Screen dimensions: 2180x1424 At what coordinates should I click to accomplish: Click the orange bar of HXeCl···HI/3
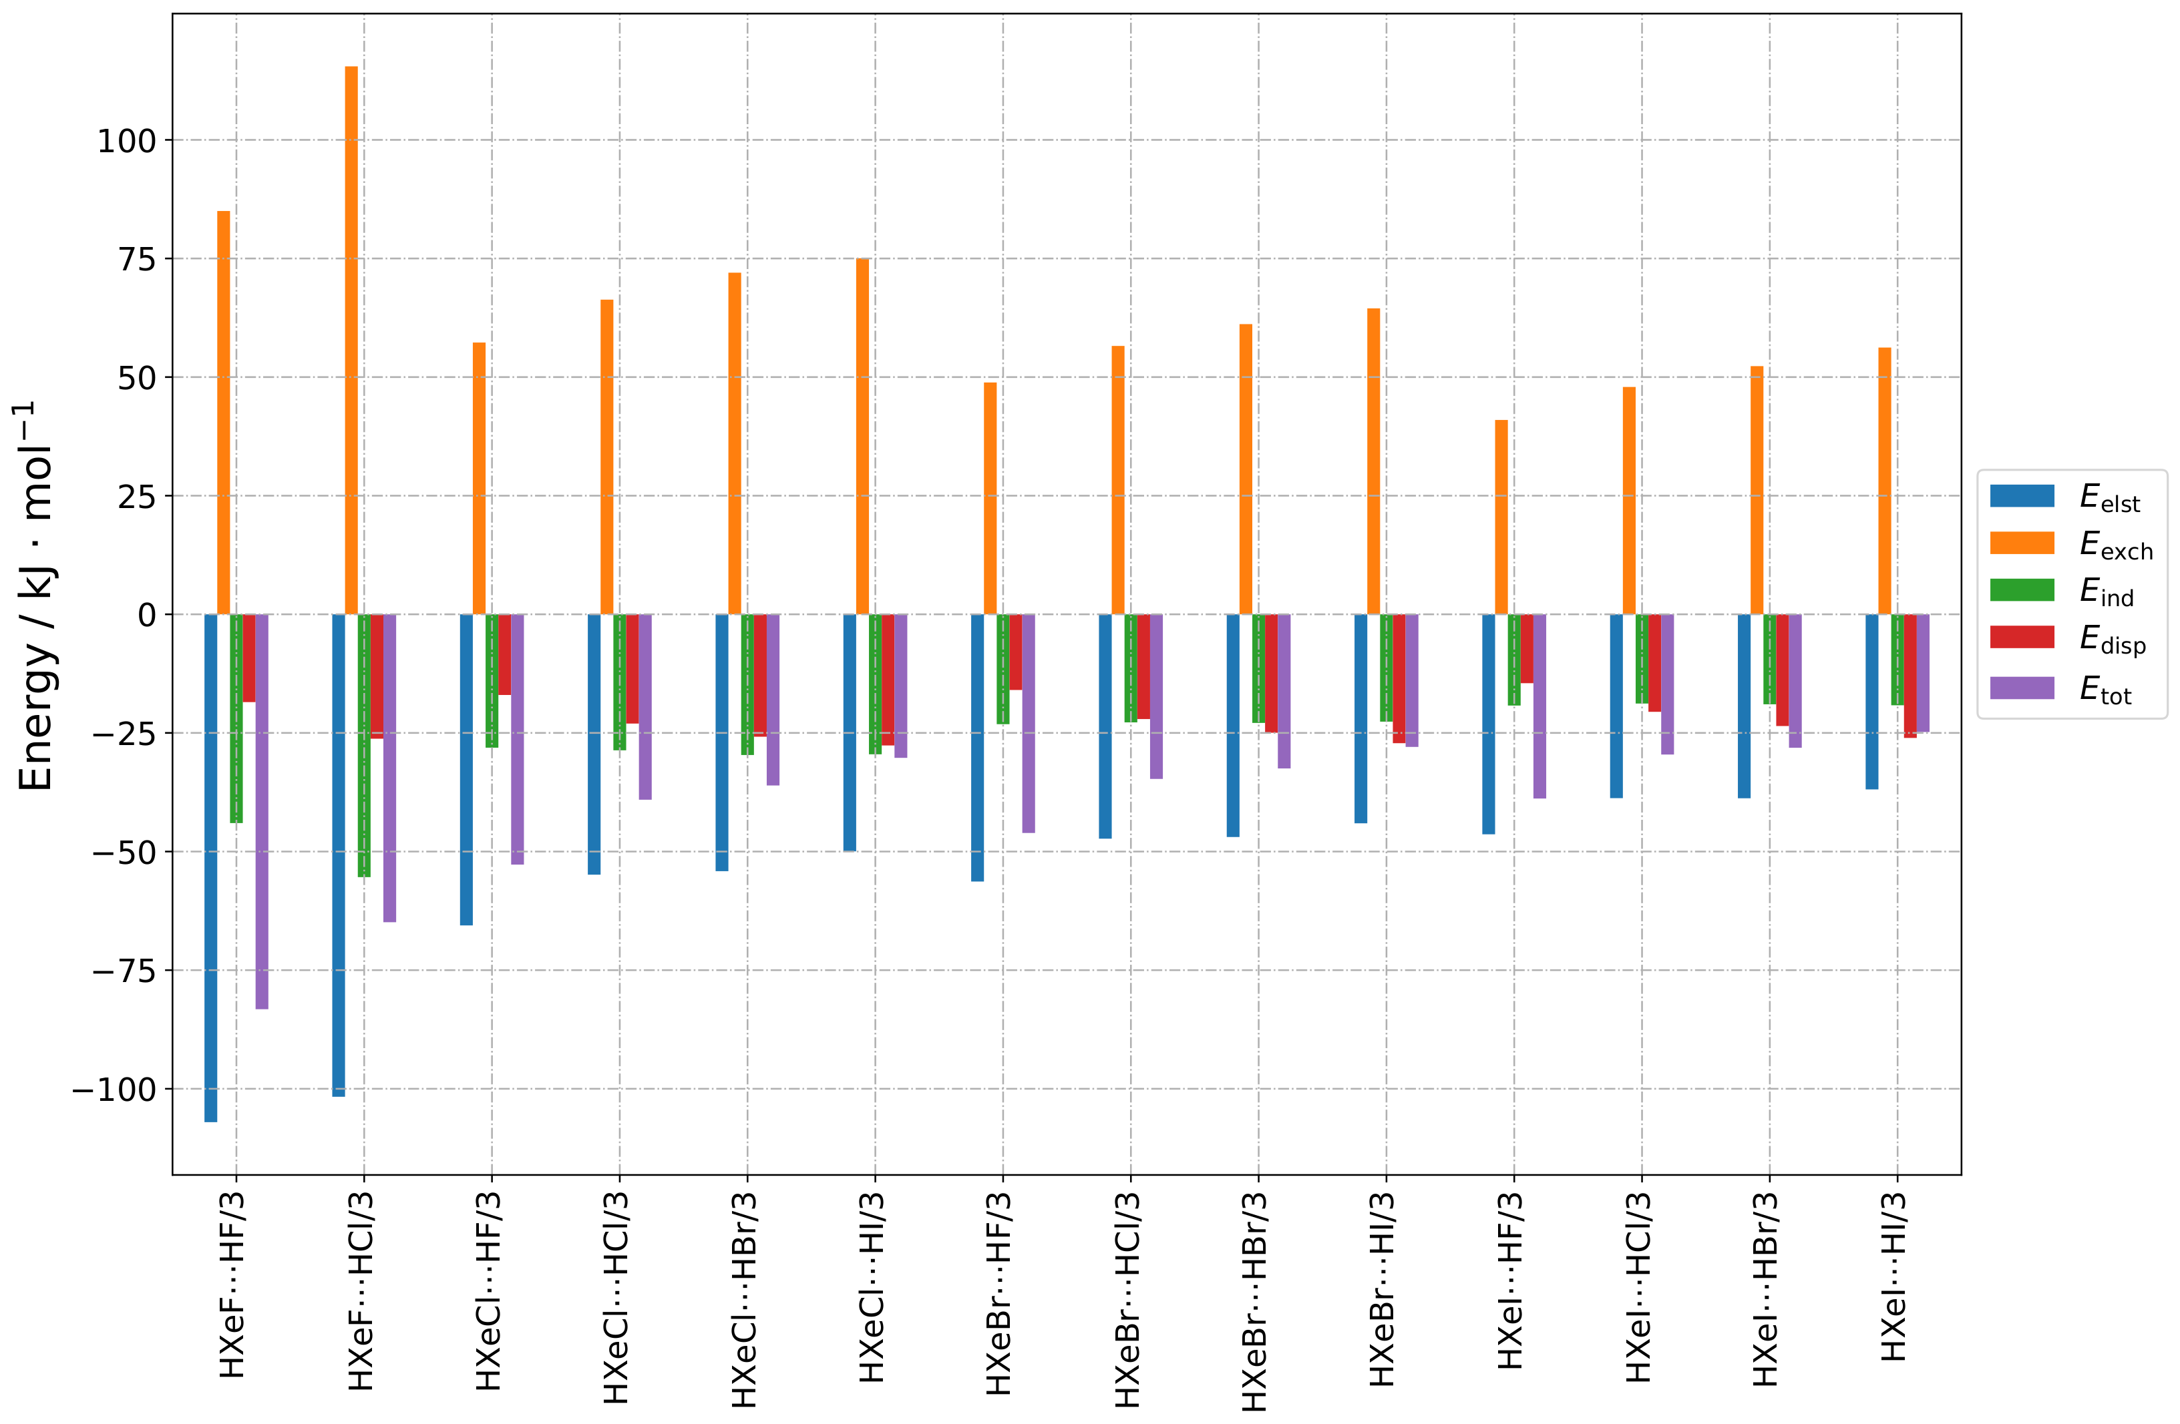pyautogui.click(x=862, y=436)
